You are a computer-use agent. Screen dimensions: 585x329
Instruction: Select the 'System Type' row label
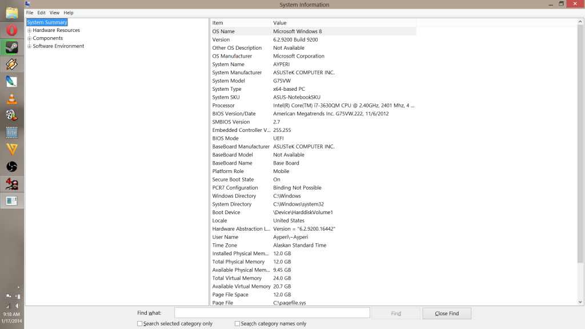pos(227,89)
